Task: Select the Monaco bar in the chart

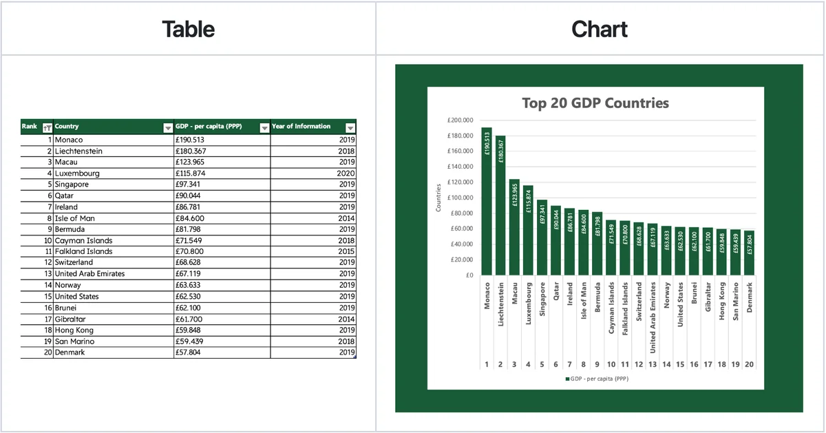Action: [x=487, y=207]
